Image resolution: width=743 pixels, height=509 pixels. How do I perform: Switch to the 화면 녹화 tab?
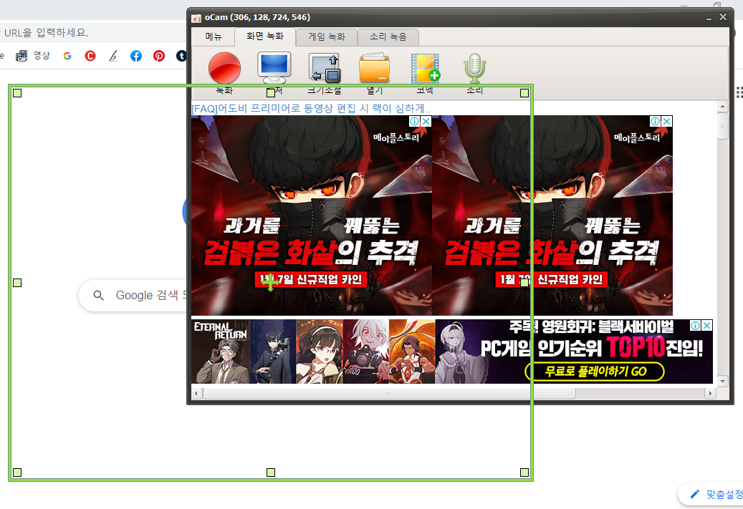265,36
